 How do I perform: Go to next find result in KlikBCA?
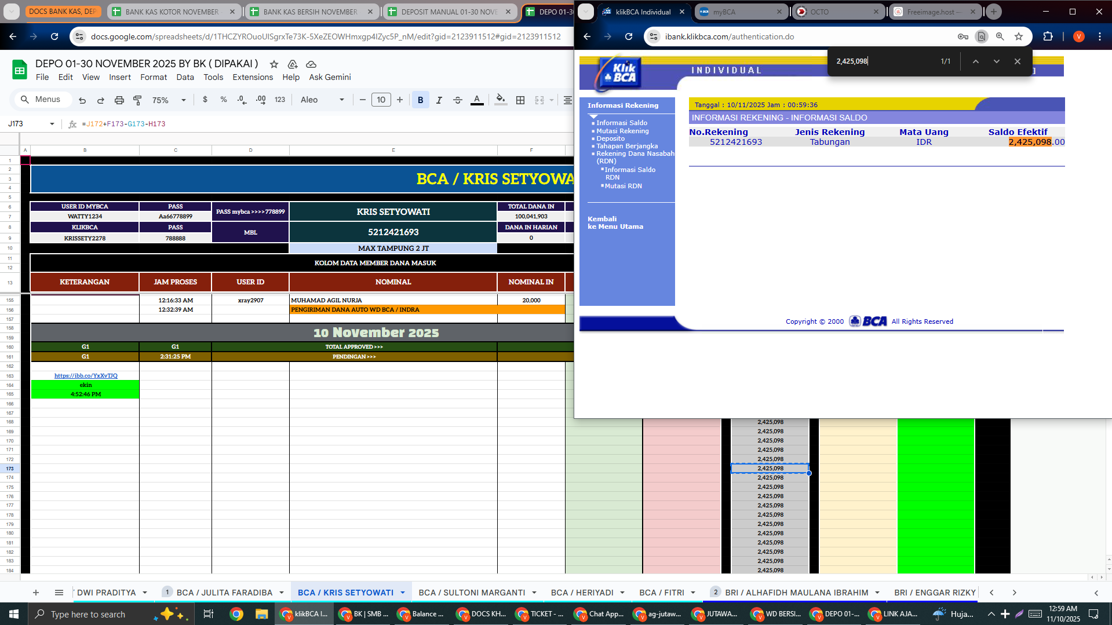(997, 61)
